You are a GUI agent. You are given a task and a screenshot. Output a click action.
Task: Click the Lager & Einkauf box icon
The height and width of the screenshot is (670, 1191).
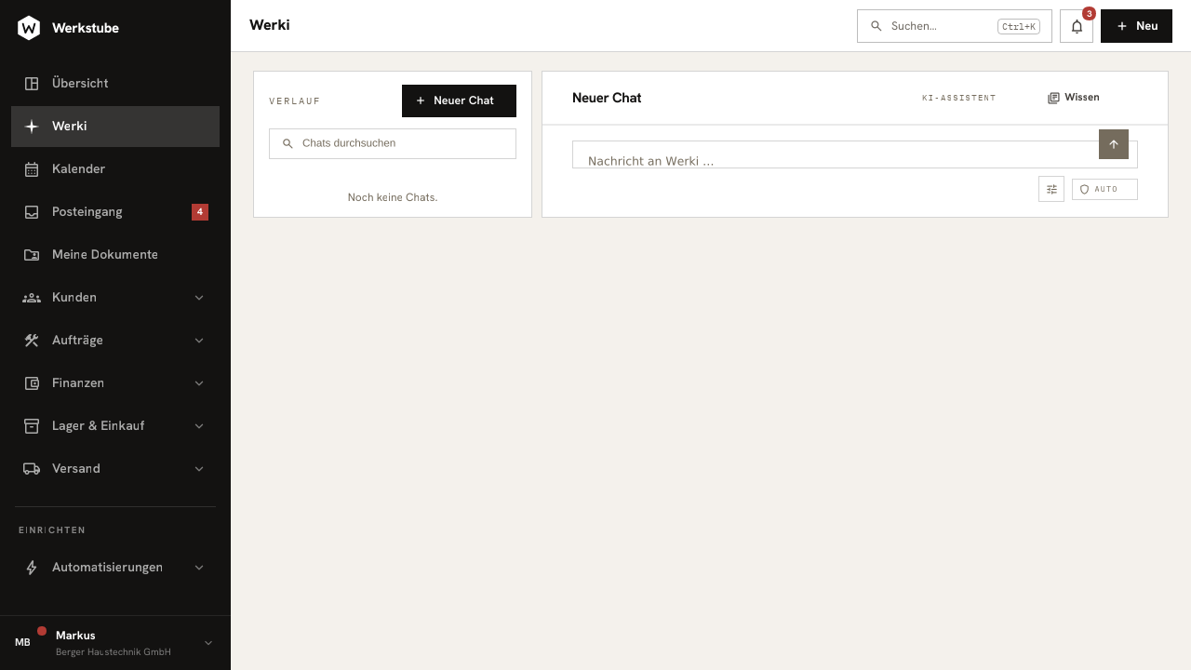pyautogui.click(x=32, y=426)
